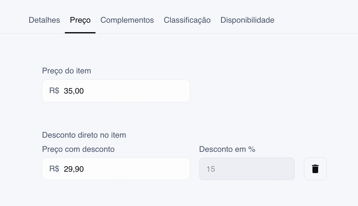Click the Desconto direto no item heading
The image size is (358, 206).
coord(84,135)
